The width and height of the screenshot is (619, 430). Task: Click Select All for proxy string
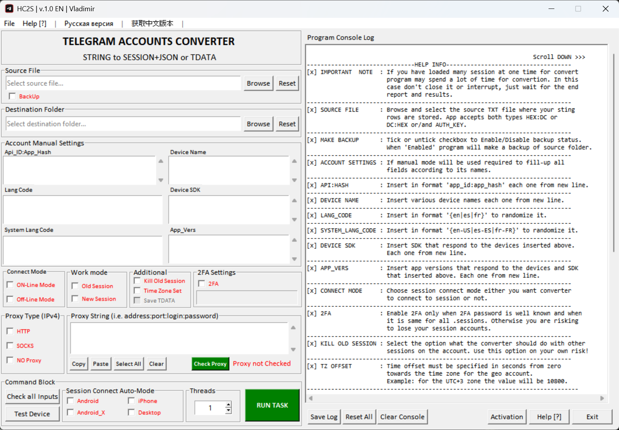[129, 364]
